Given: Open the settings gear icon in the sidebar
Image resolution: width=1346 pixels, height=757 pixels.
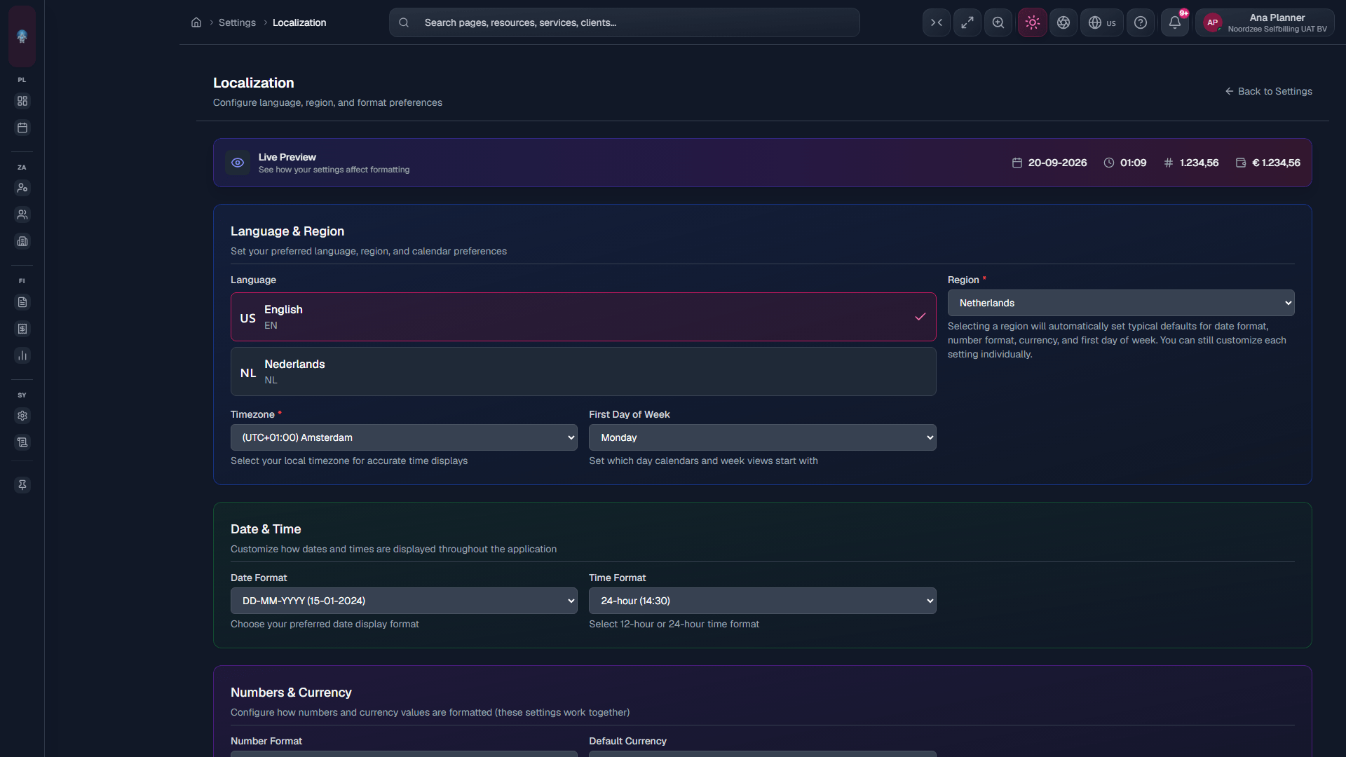Looking at the screenshot, I should (22, 416).
